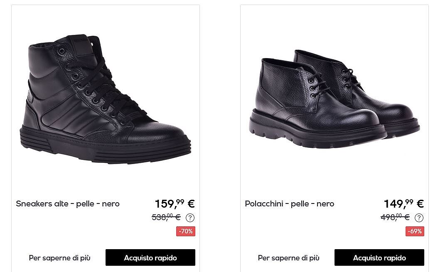Click the help icon beside 538,00 € price
The width and height of the screenshot is (433, 272).
190,218
